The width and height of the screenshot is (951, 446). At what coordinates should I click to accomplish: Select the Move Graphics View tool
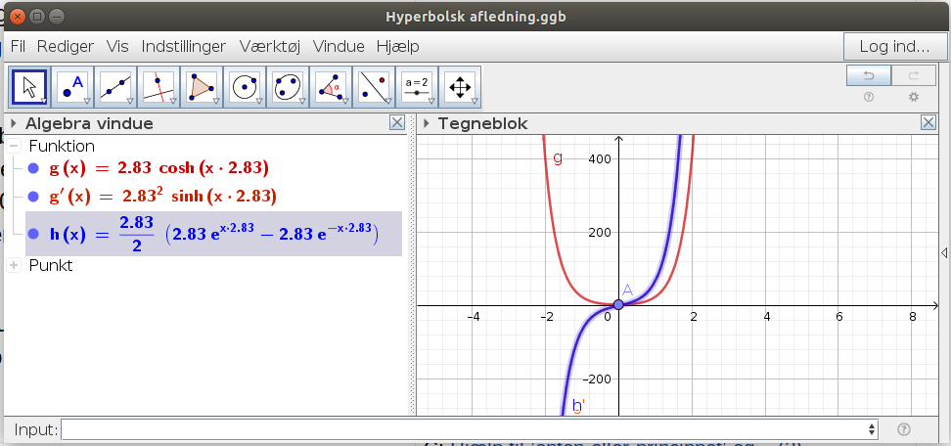[x=460, y=88]
